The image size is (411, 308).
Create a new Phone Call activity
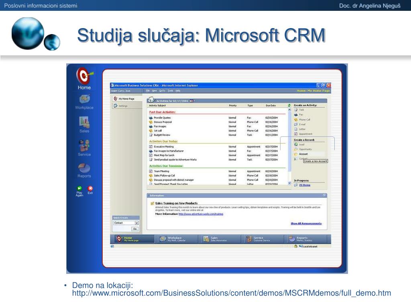tap(302, 120)
